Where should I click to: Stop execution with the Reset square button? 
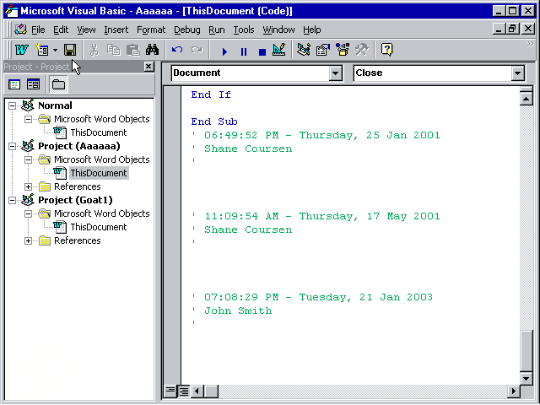pos(262,51)
